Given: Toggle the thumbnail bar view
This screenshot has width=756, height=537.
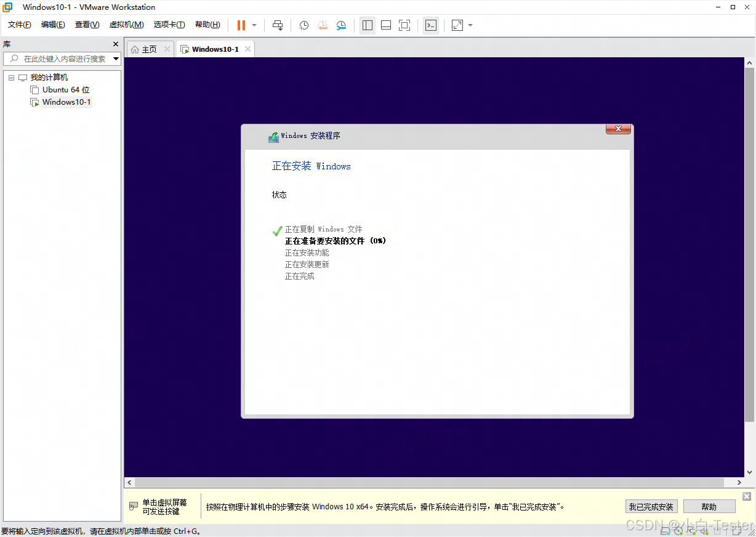Looking at the screenshot, I should point(386,25).
